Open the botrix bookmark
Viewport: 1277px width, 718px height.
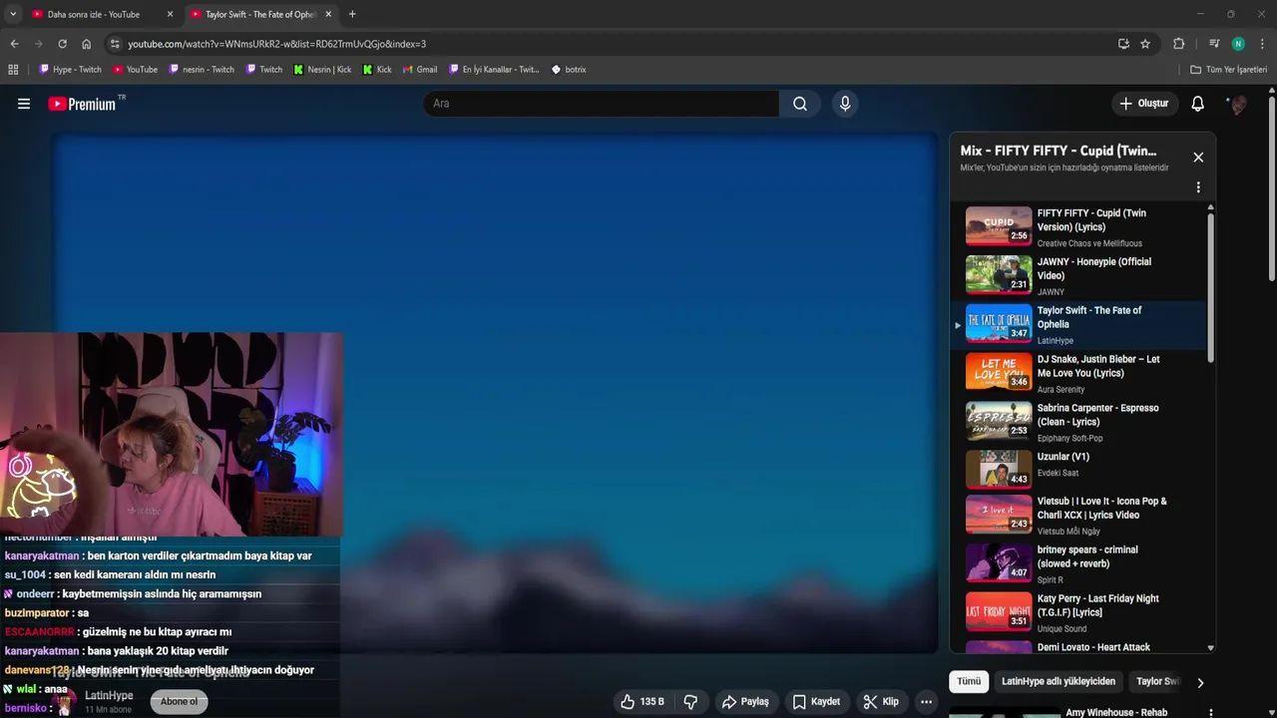point(569,70)
